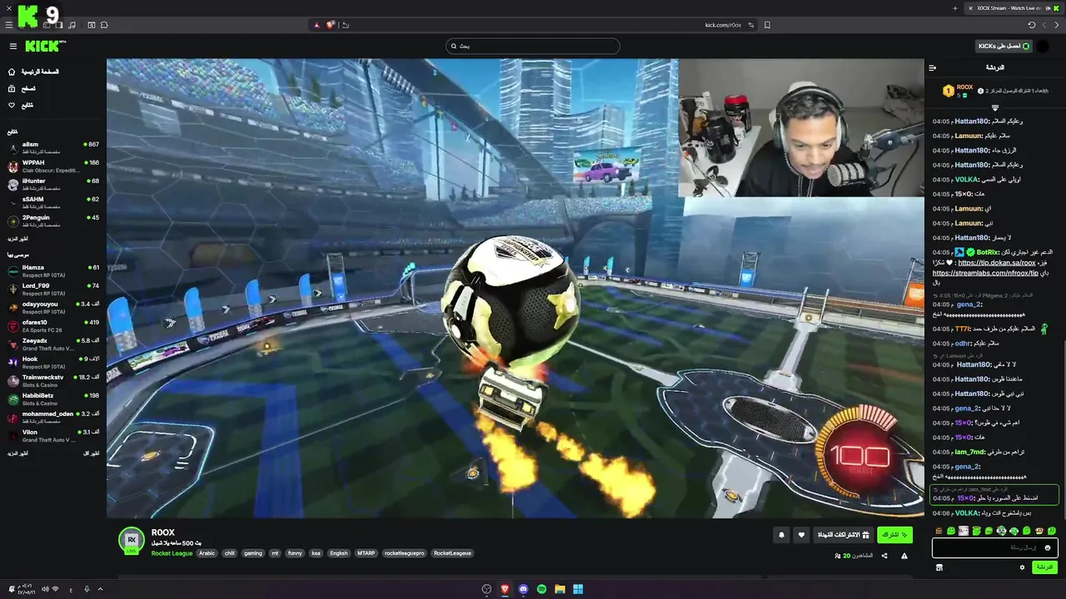This screenshot has height=599, width=1066.
Task: Open the chat shop icon
Action: coord(939,567)
